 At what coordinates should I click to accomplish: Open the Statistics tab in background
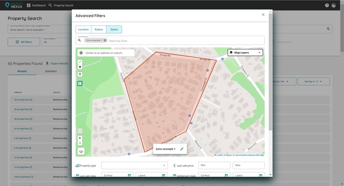(51, 71)
